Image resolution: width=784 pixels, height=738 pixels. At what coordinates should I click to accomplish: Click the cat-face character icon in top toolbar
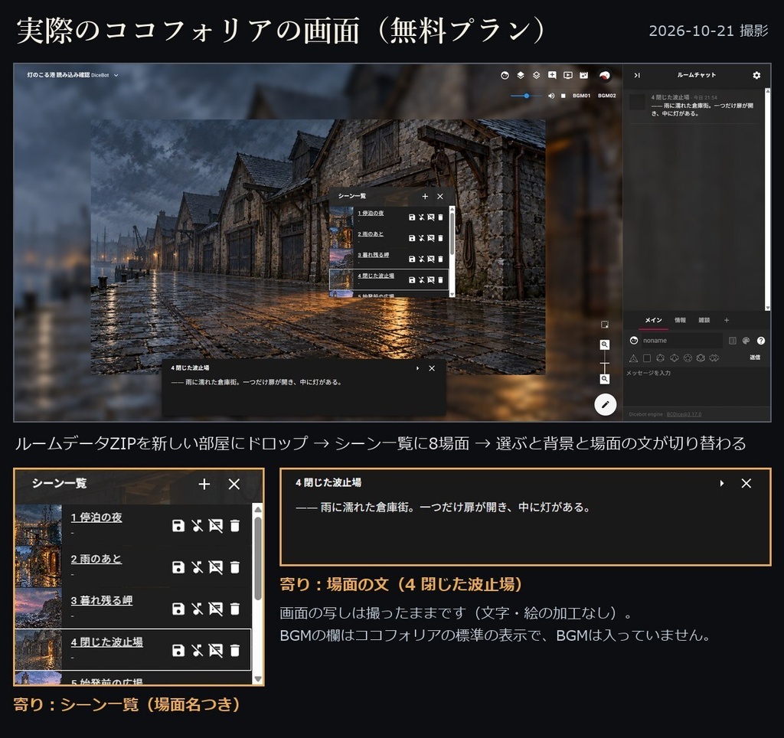(505, 76)
